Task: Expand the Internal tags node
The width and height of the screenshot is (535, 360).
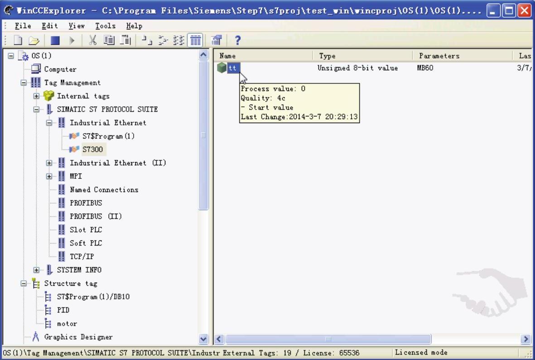Action: (x=37, y=96)
